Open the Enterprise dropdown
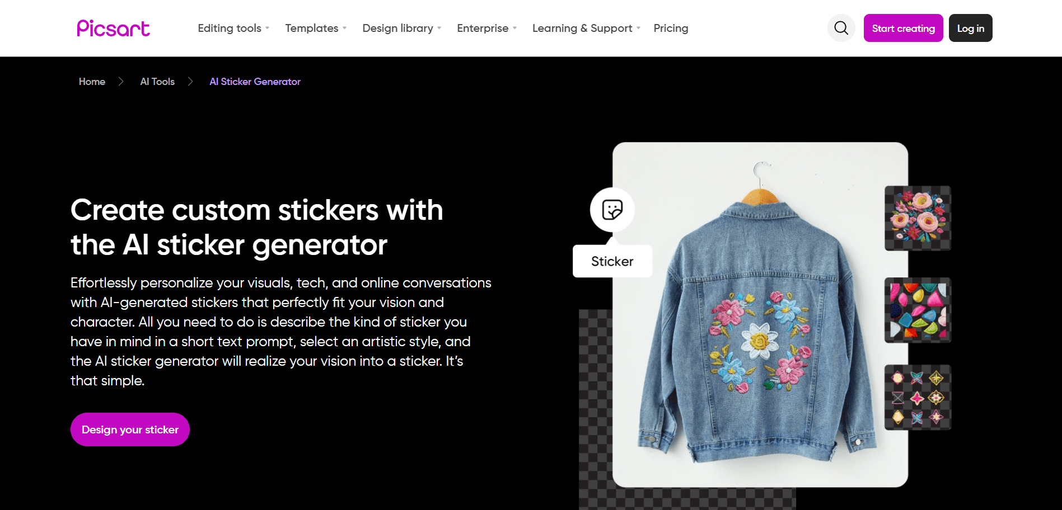This screenshot has height=510, width=1062. click(x=483, y=28)
